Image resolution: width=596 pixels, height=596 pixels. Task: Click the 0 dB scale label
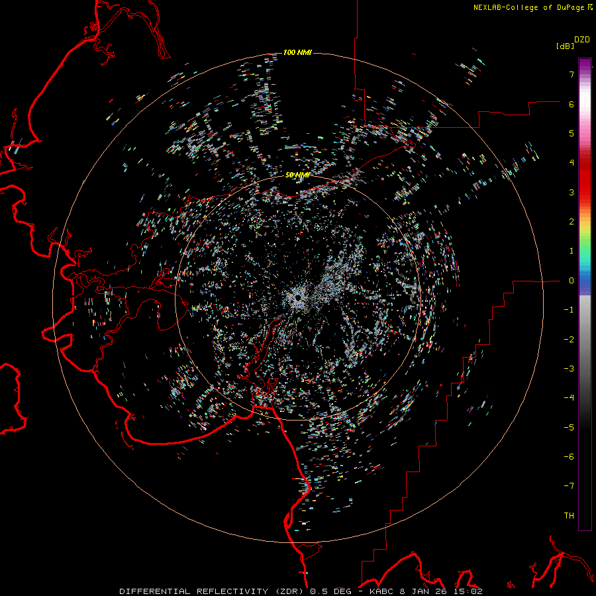pyautogui.click(x=571, y=281)
